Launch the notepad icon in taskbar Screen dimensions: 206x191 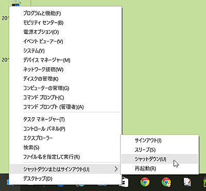tap(187, 182)
